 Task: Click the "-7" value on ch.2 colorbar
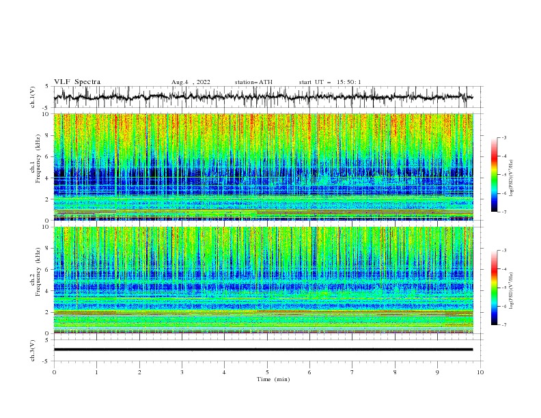click(x=503, y=325)
